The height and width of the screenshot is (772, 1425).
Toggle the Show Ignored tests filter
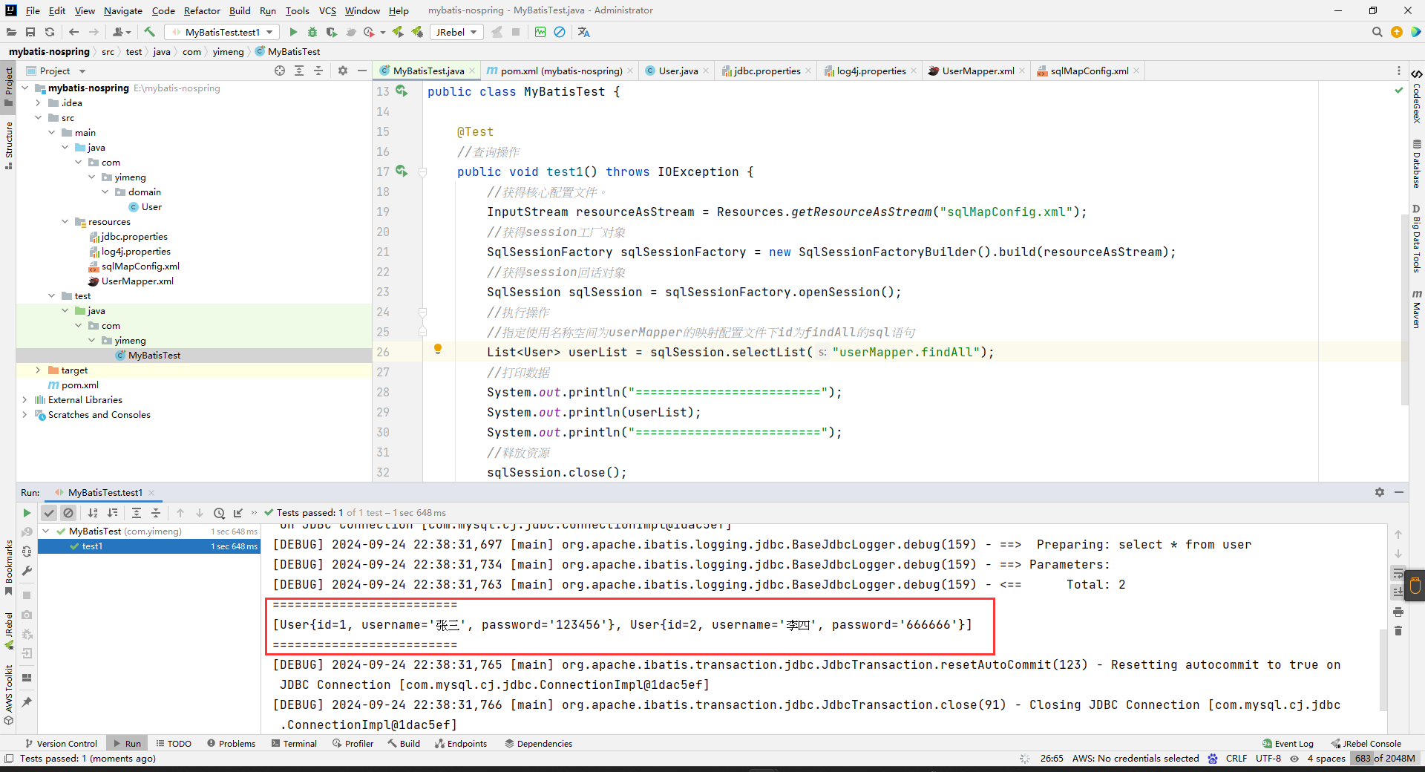coord(68,513)
